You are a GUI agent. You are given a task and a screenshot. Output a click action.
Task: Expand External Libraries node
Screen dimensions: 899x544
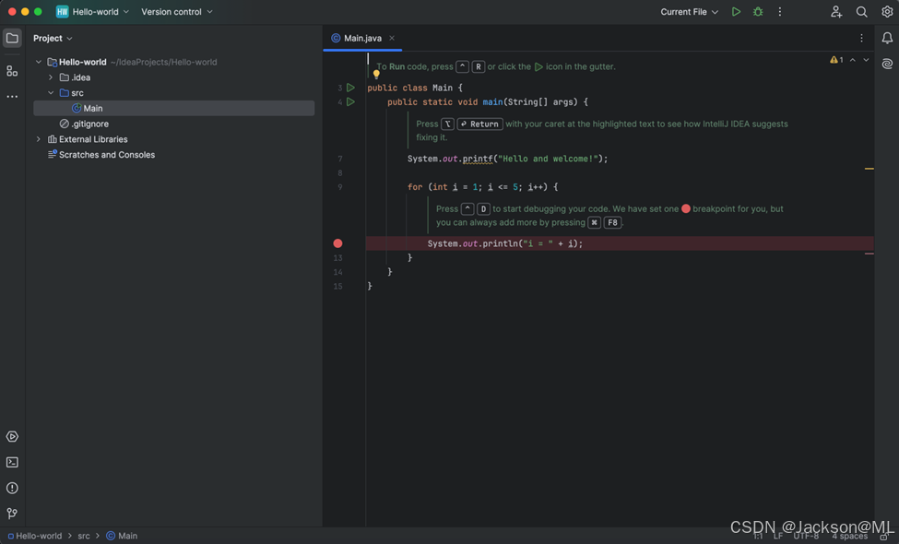pos(39,139)
